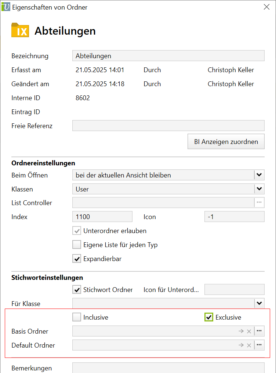This screenshot has width=276, height=373.
Task: Open List Controller ellipsis browse button
Action: pos(259,203)
